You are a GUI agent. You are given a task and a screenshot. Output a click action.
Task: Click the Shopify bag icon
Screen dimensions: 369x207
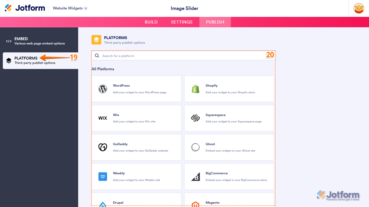pyautogui.click(x=196, y=89)
